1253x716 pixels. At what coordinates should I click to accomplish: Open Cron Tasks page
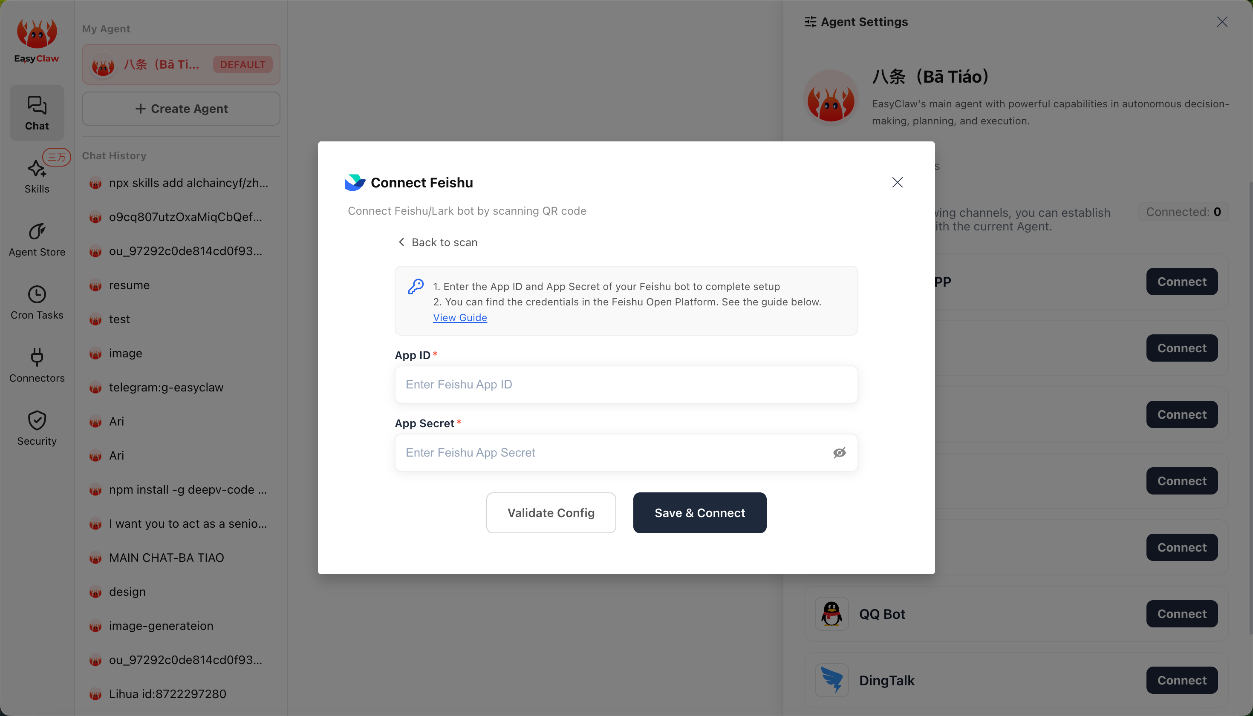point(37,302)
